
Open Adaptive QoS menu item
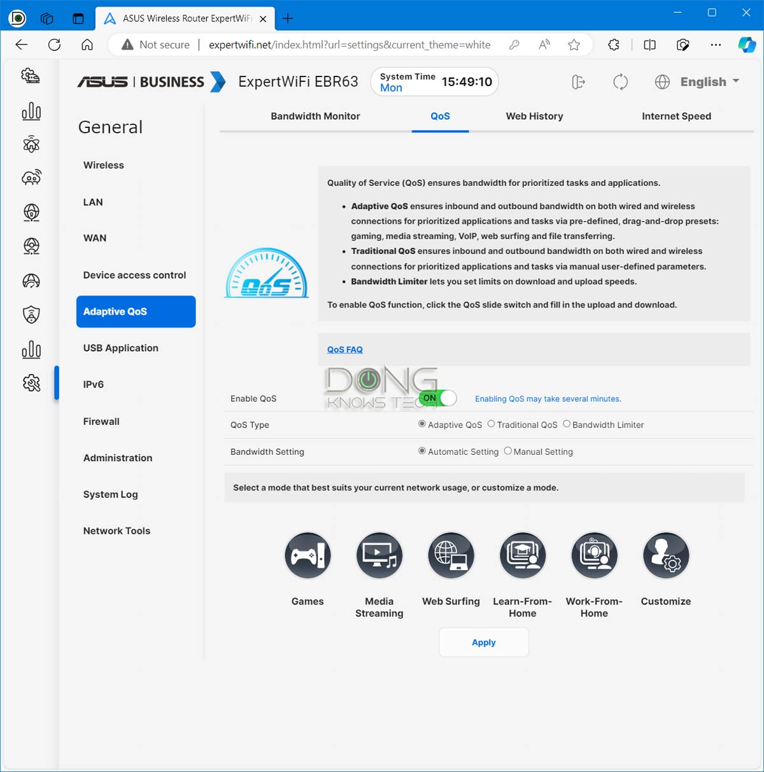click(x=136, y=311)
